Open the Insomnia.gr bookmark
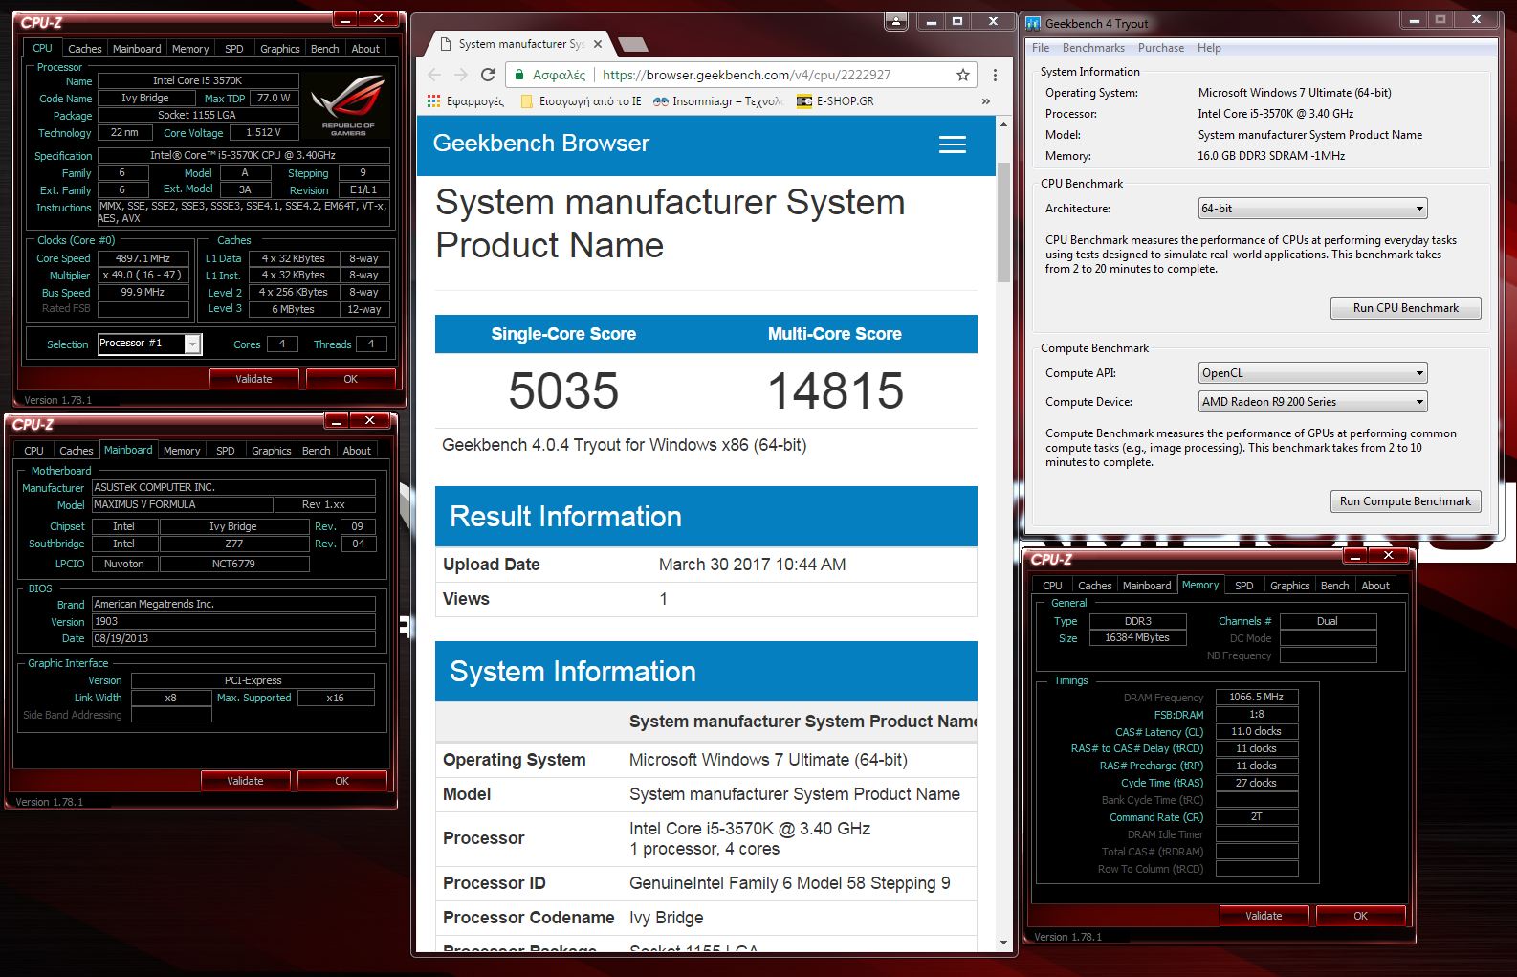This screenshot has width=1517, height=977. (x=718, y=101)
